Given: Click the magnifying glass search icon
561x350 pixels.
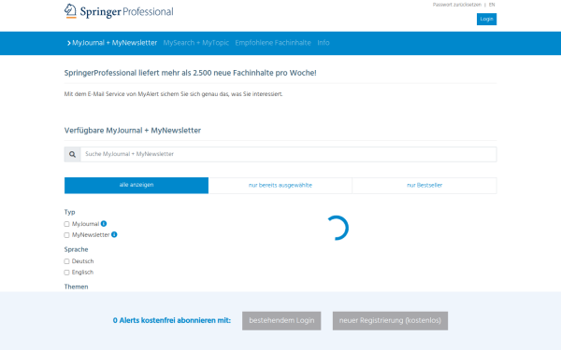Looking at the screenshot, I should click(72, 154).
